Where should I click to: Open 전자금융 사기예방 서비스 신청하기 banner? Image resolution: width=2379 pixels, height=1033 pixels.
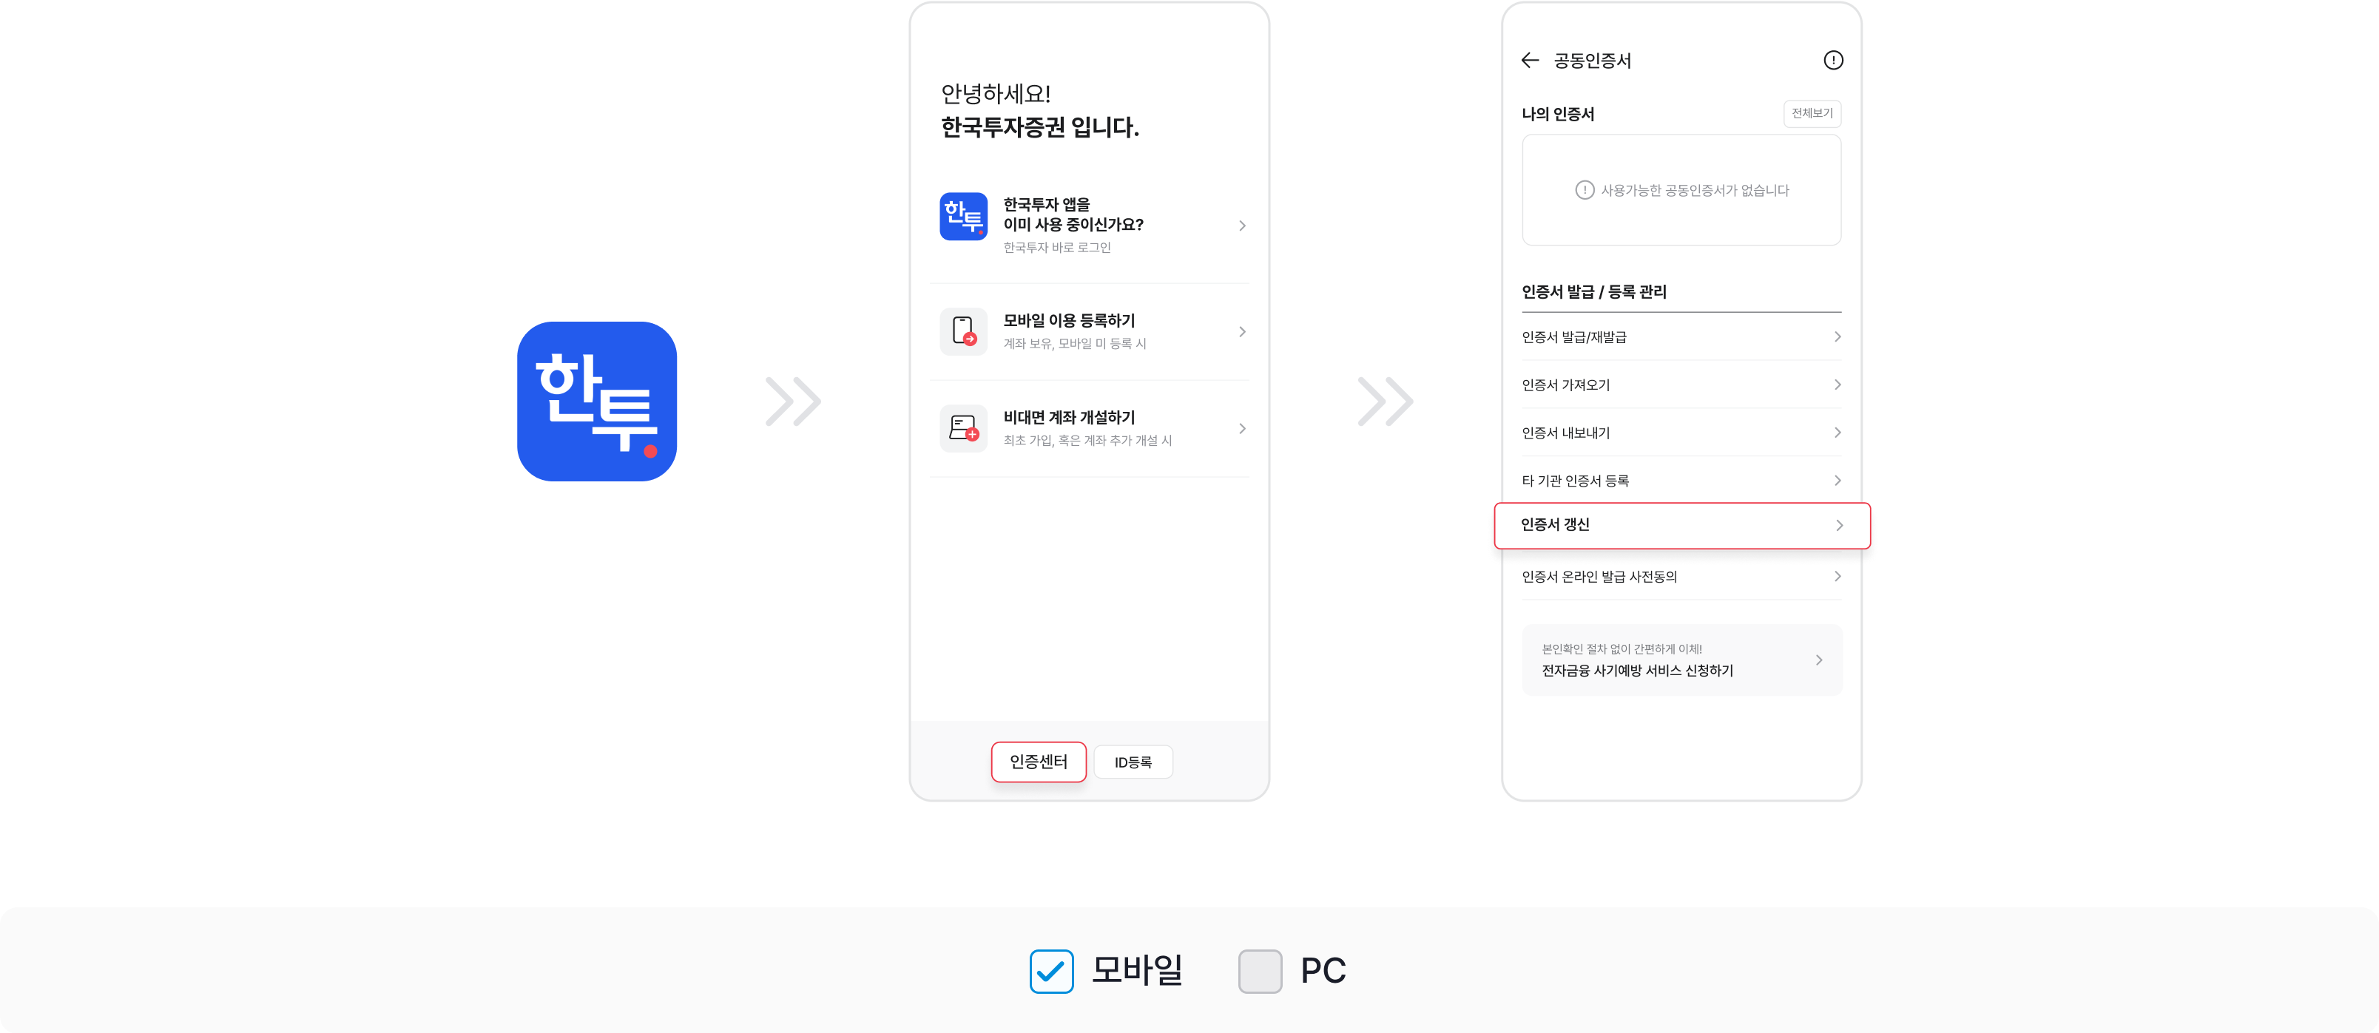point(1681,660)
